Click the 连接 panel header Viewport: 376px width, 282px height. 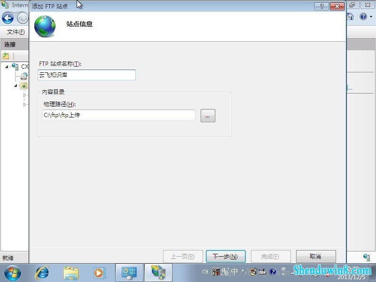point(15,44)
